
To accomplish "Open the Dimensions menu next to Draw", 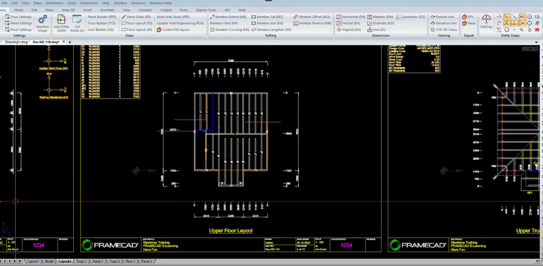I will tap(54, 3).
